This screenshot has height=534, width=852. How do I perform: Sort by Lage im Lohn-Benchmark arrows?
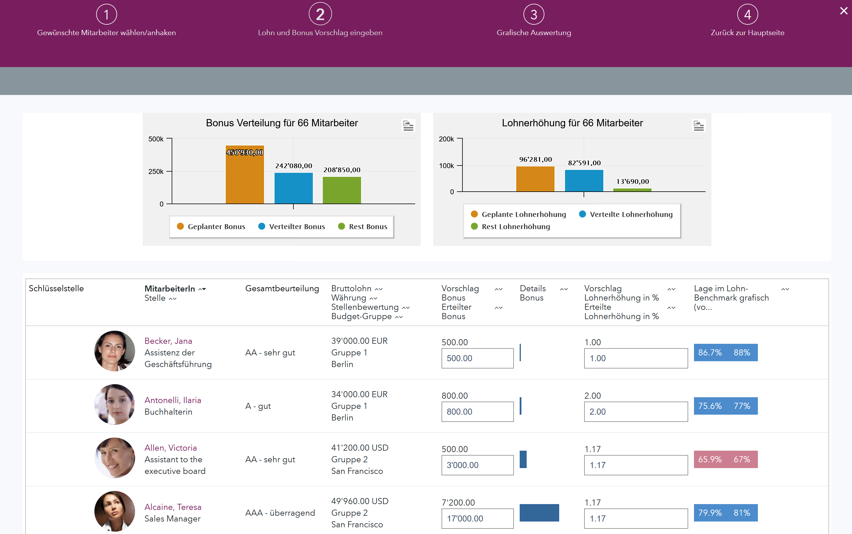point(785,289)
